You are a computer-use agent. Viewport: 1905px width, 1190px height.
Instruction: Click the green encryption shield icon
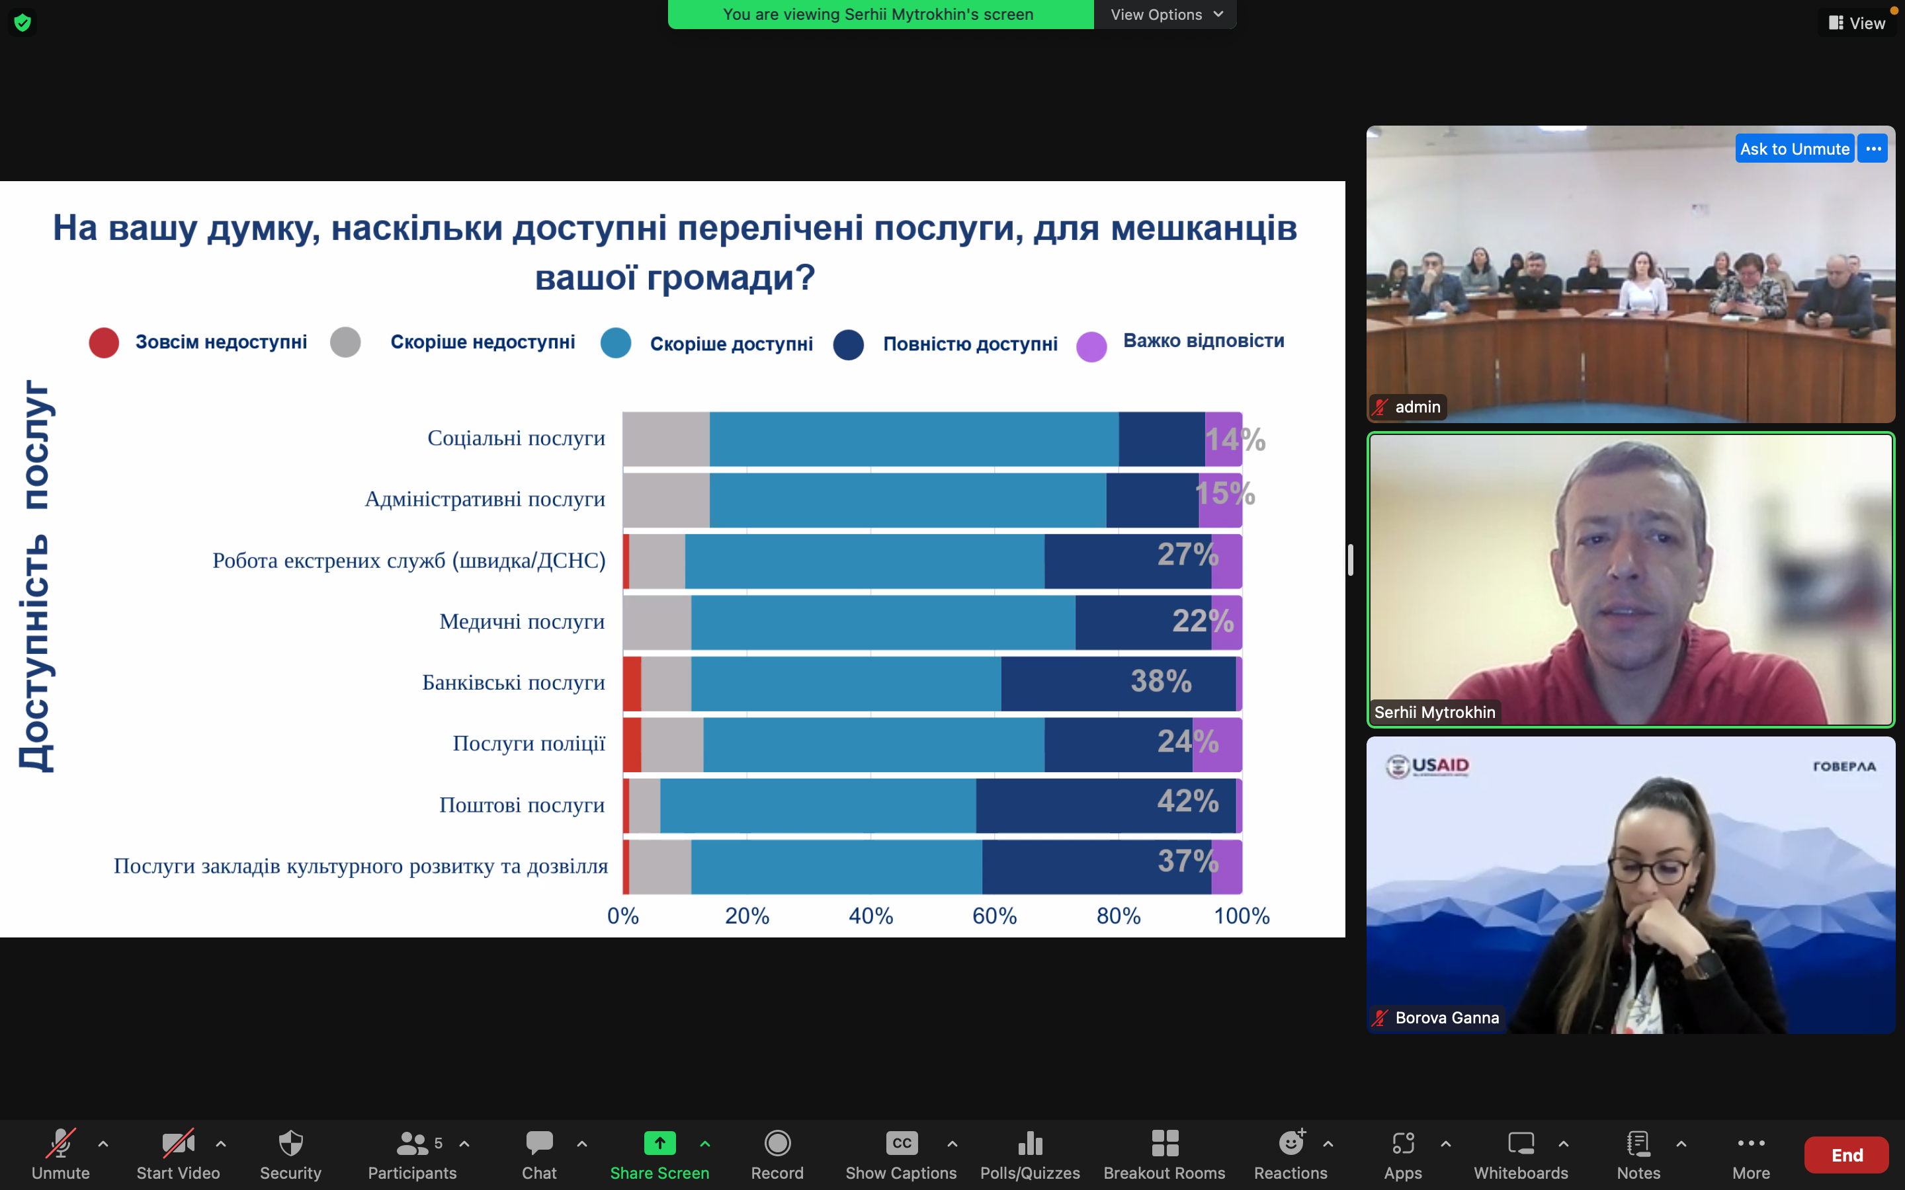22,23
